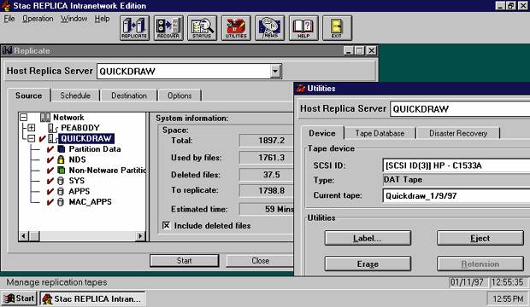The width and height of the screenshot is (530, 307).
Task: Click the Utilities window title icon
Action: (301, 89)
